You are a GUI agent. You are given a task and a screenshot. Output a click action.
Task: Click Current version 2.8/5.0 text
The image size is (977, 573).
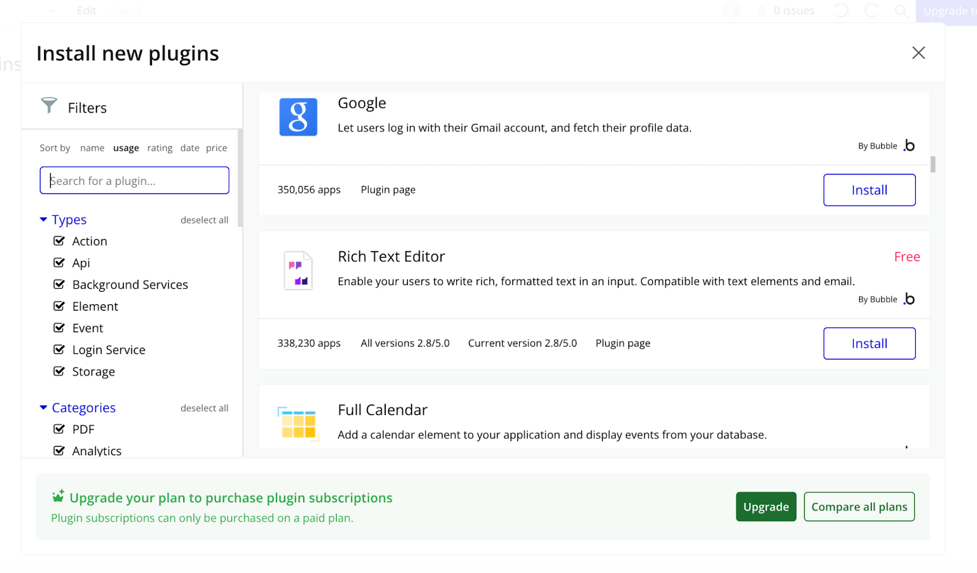tap(522, 343)
